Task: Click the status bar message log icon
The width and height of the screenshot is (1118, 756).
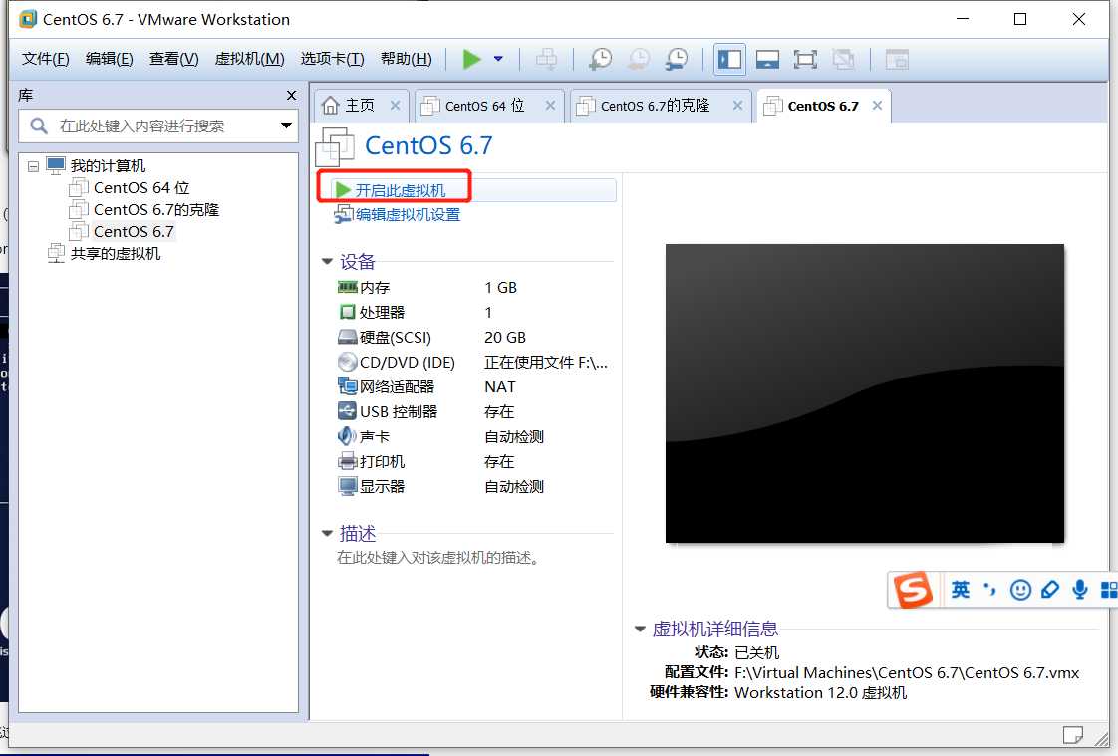Action: pos(1072,734)
